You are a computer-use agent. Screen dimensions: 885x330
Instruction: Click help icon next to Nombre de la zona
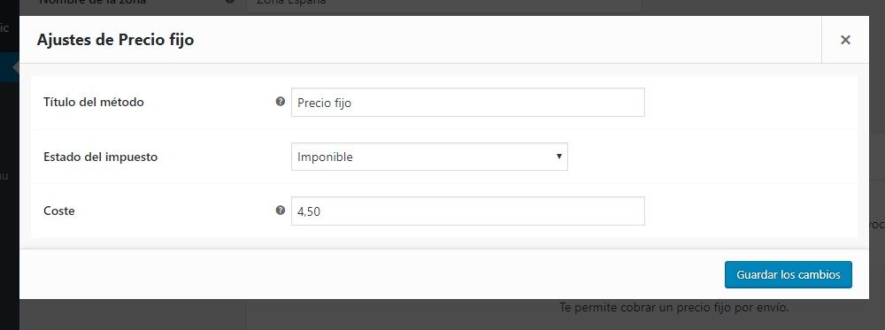230,3
